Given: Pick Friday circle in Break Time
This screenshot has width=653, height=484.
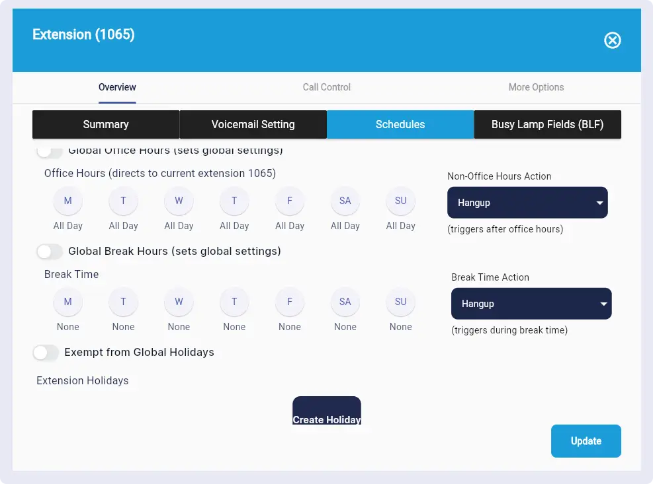Looking at the screenshot, I should (x=290, y=302).
